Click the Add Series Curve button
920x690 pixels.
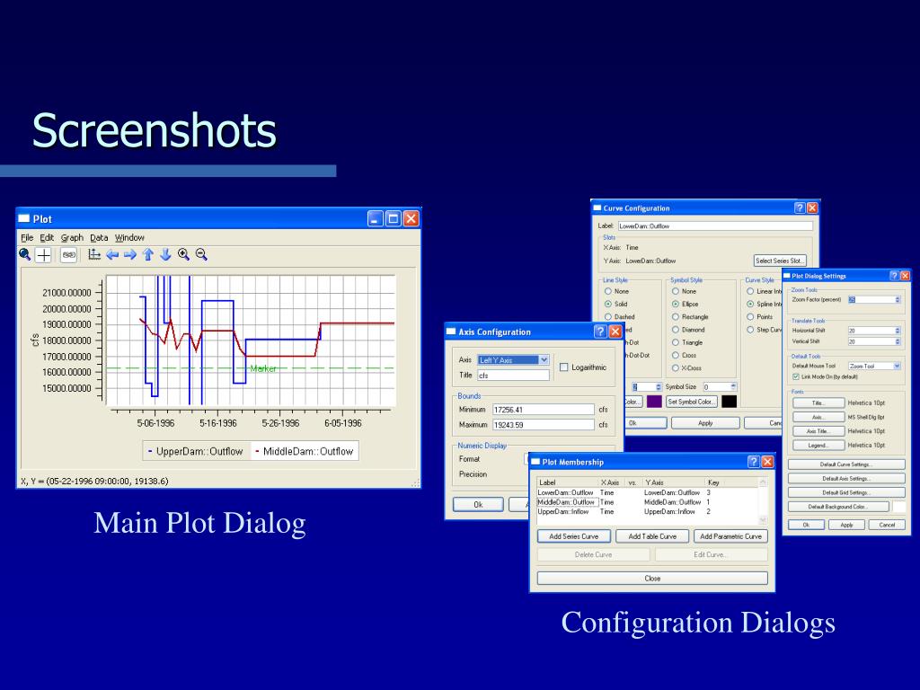pos(574,536)
